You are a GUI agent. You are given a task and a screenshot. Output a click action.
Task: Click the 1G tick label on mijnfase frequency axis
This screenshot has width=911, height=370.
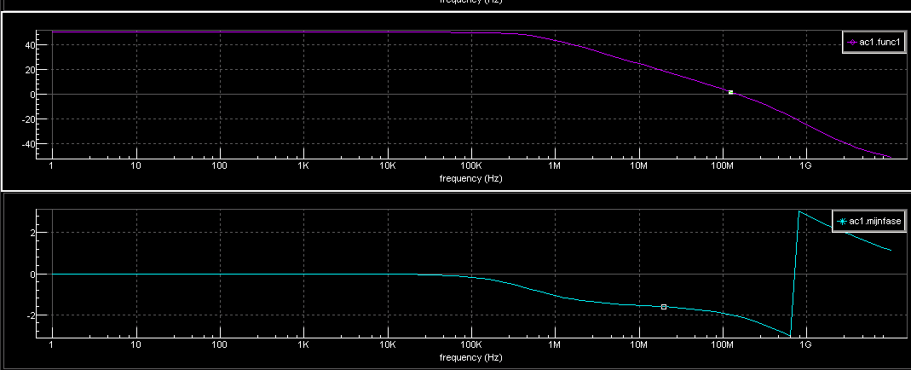[x=805, y=346]
